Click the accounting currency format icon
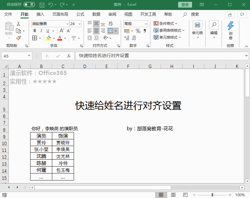The height and width of the screenshot is (198, 250). (127, 31)
